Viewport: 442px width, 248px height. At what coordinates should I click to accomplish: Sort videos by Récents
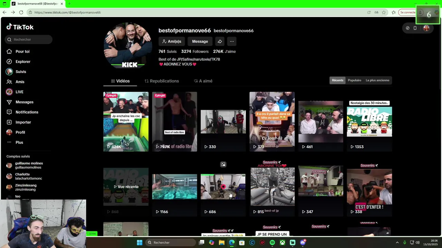point(337,80)
